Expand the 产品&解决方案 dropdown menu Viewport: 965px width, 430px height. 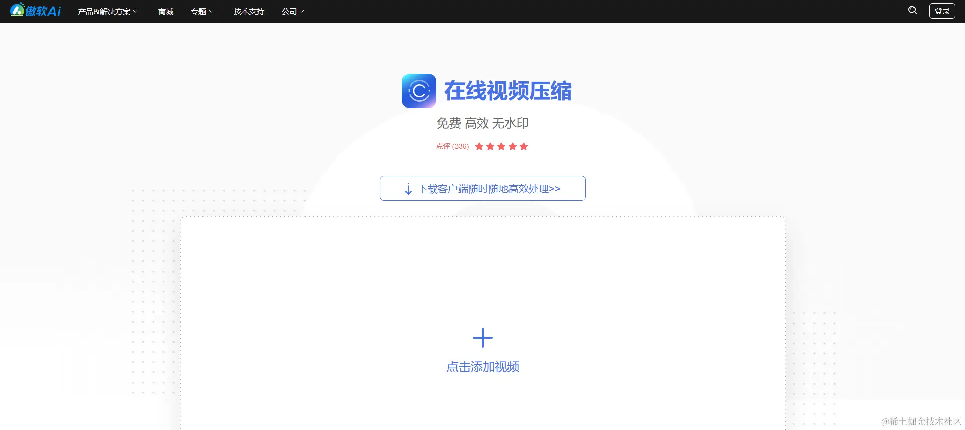click(108, 11)
